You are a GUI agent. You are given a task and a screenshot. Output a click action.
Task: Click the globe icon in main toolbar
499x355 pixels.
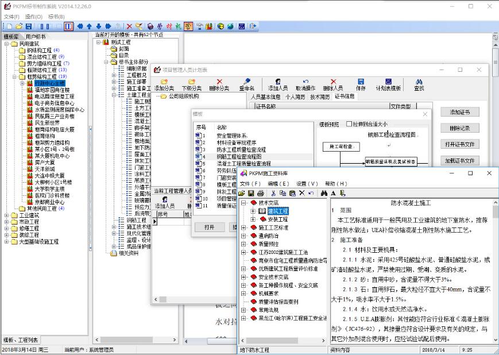click(230, 26)
